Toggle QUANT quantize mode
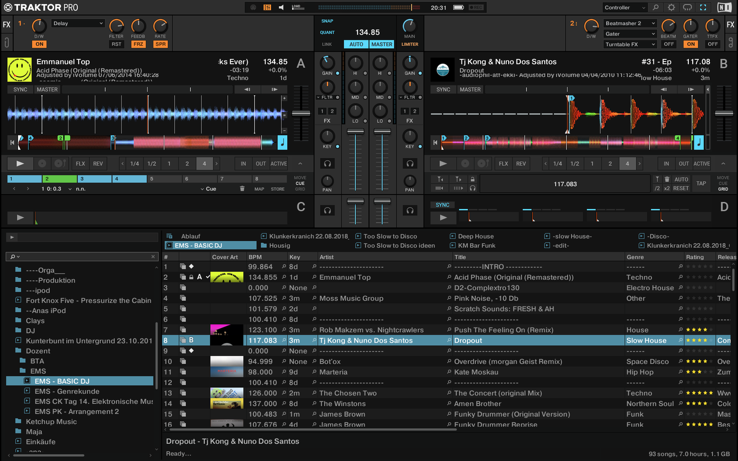Screen dimensions: 738x461 pyautogui.click(x=327, y=32)
